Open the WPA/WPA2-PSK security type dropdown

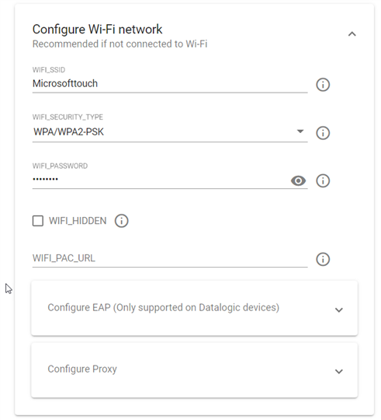[170, 131]
